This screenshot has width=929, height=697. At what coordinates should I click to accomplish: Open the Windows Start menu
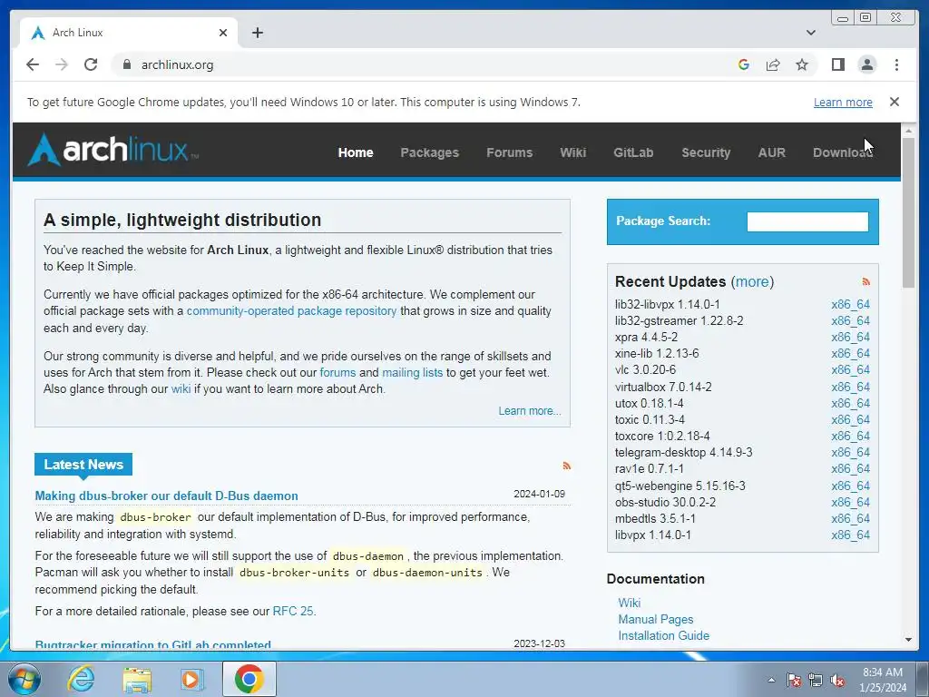point(24,679)
